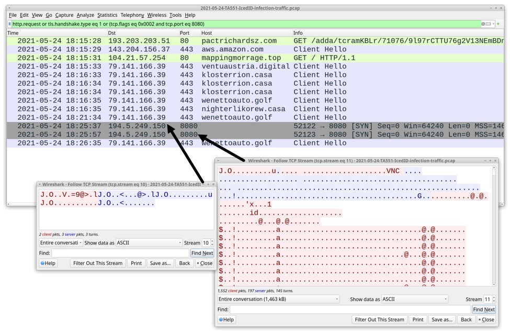Clear the display filter with the X icon
The height and width of the screenshot is (334, 510).
(x=483, y=24)
